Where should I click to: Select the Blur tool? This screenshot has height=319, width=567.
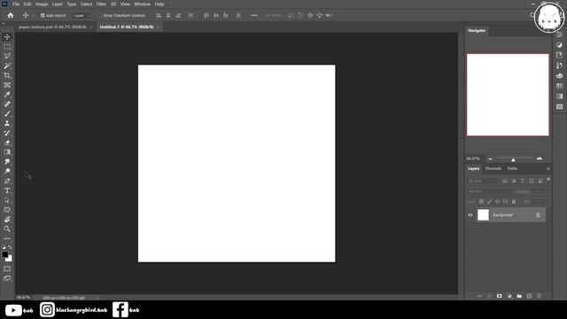click(x=7, y=161)
